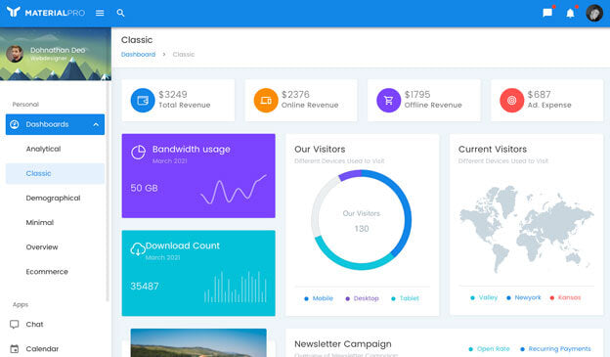Toggle the Valley legend item
This screenshot has height=357, width=610.
point(484,297)
